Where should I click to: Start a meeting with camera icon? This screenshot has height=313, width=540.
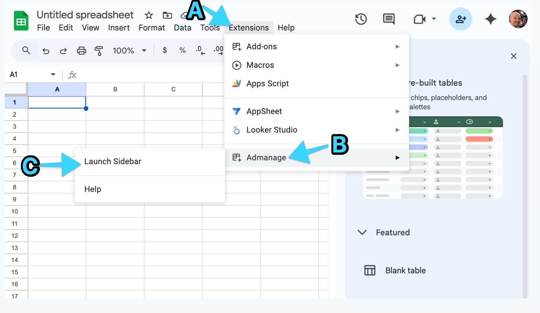pos(420,19)
